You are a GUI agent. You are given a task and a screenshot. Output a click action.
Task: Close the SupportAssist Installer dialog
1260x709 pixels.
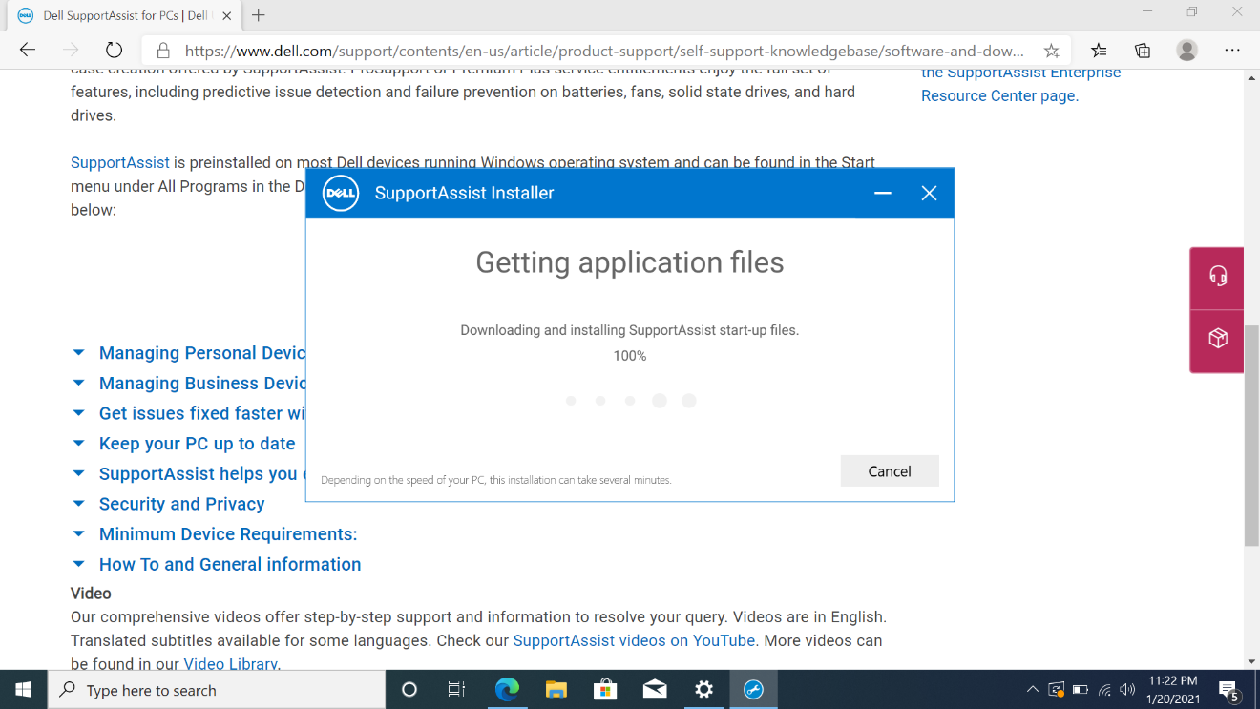pos(929,193)
